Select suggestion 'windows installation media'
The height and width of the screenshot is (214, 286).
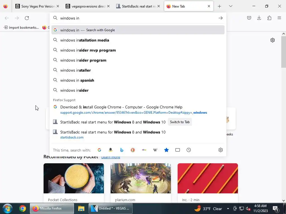tap(138, 40)
